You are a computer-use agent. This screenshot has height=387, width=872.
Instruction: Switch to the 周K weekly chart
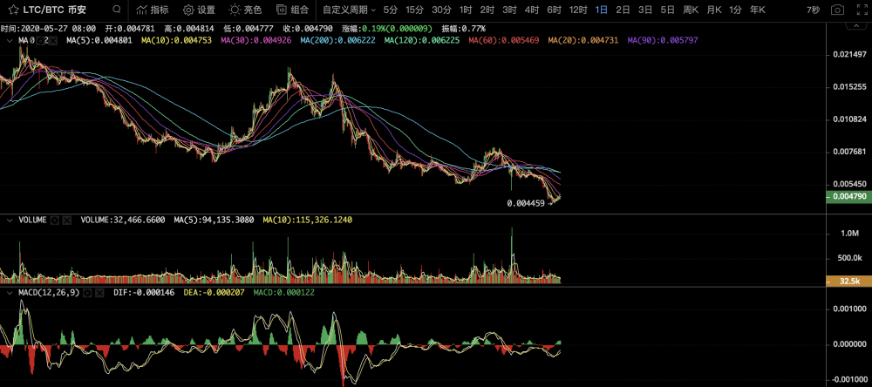(x=691, y=10)
